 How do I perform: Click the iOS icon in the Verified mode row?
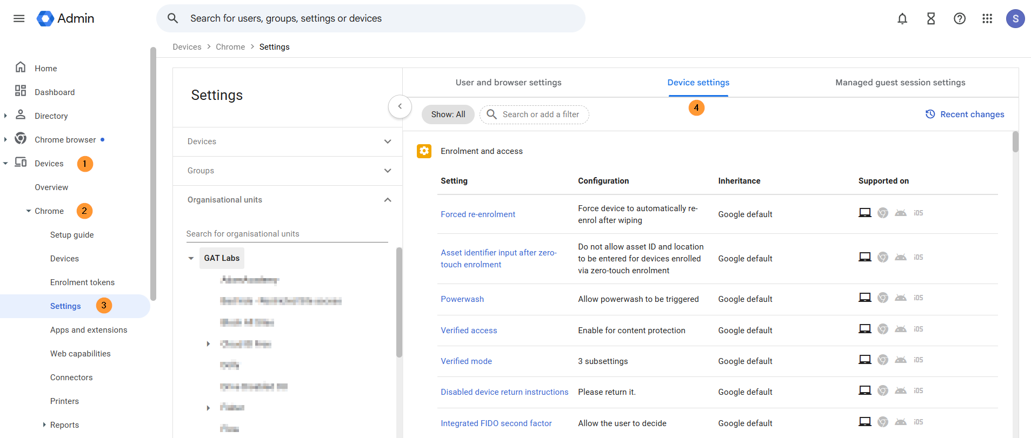pyautogui.click(x=919, y=360)
